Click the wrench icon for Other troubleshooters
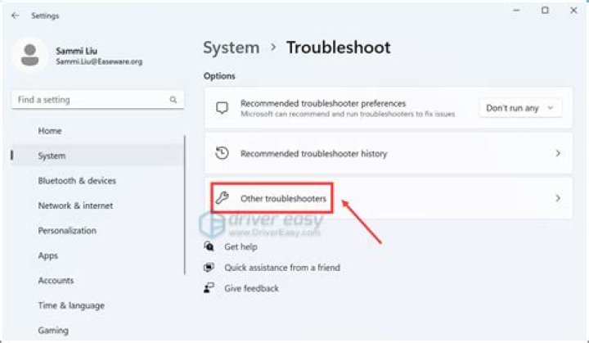The width and height of the screenshot is (589, 343). [221, 198]
